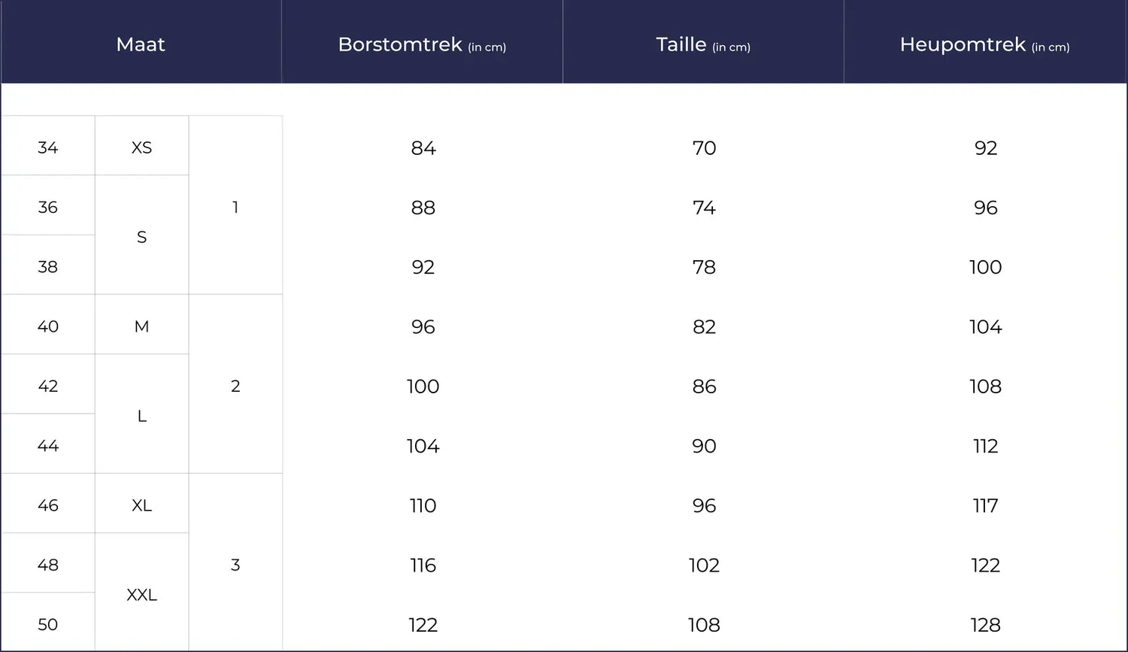Click Borstomtrek value 84

423,148
